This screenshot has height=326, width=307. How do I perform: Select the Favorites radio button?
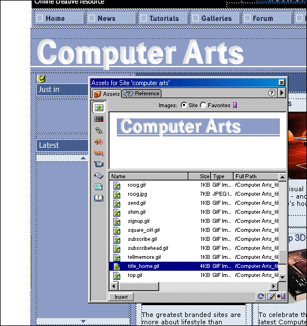[x=203, y=105]
